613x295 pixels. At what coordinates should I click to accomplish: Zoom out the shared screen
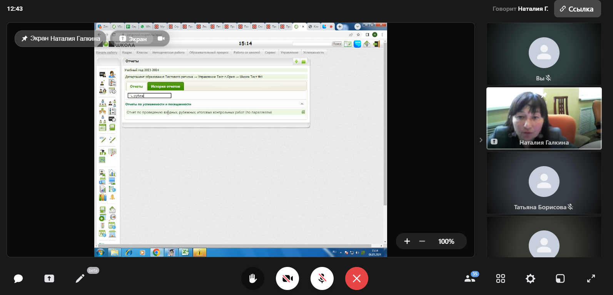click(422, 241)
